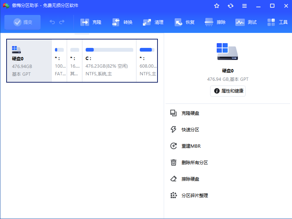Choose 克隆硬盘 in the right panel
Screen dimensions: 292x219
[x=190, y=113]
